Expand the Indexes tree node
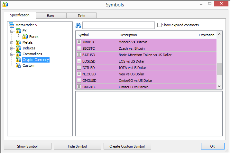The width and height of the screenshot is (231, 154). (12, 48)
